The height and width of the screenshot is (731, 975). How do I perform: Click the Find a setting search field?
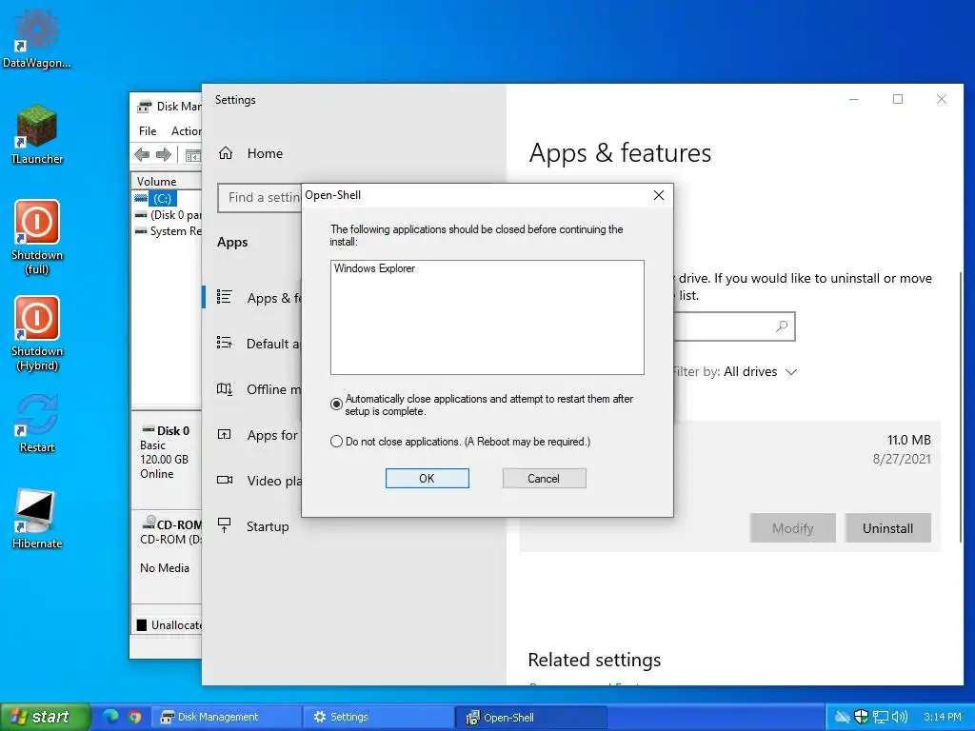tap(260, 198)
